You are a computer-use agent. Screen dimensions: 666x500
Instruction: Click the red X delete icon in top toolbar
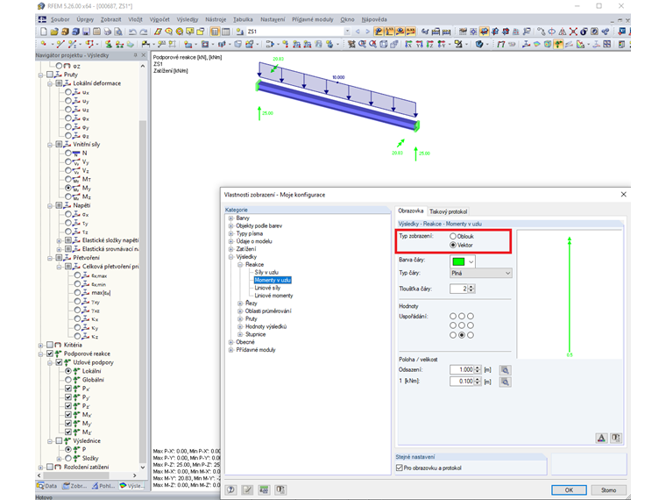(x=573, y=32)
